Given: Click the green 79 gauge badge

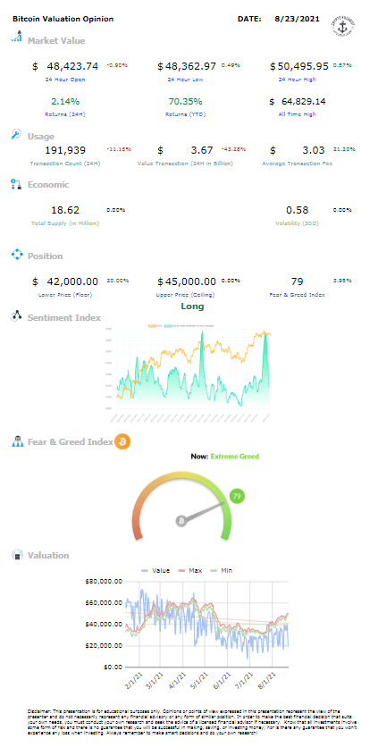Looking at the screenshot, I should tap(237, 496).
